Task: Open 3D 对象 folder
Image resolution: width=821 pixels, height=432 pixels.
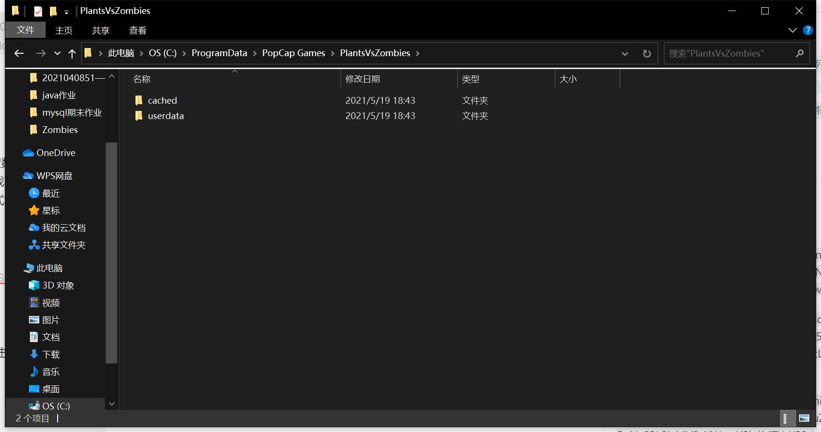Action: 58,285
